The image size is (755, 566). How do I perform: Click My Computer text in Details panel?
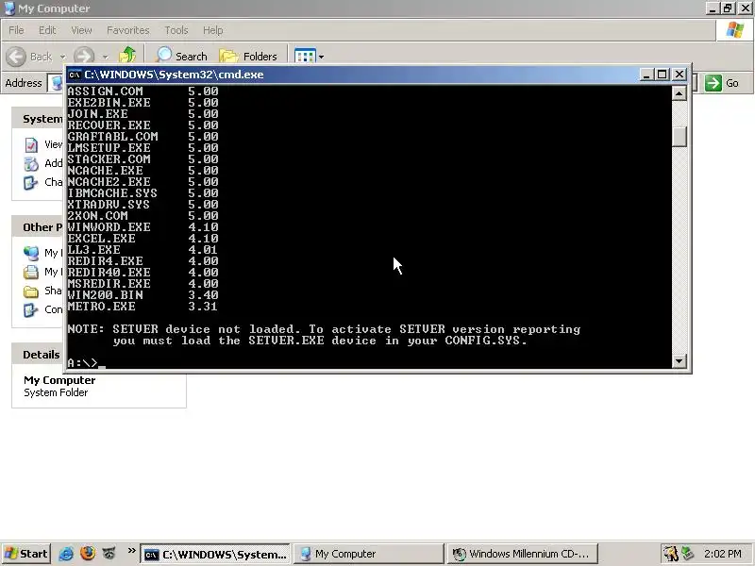tap(59, 380)
